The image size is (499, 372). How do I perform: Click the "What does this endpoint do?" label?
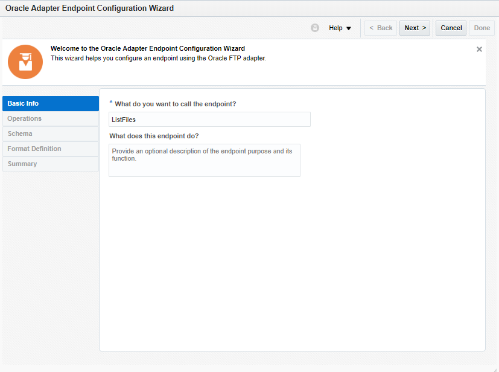click(x=154, y=136)
